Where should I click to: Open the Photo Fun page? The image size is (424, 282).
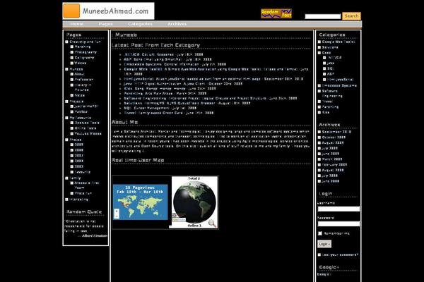[83, 193]
